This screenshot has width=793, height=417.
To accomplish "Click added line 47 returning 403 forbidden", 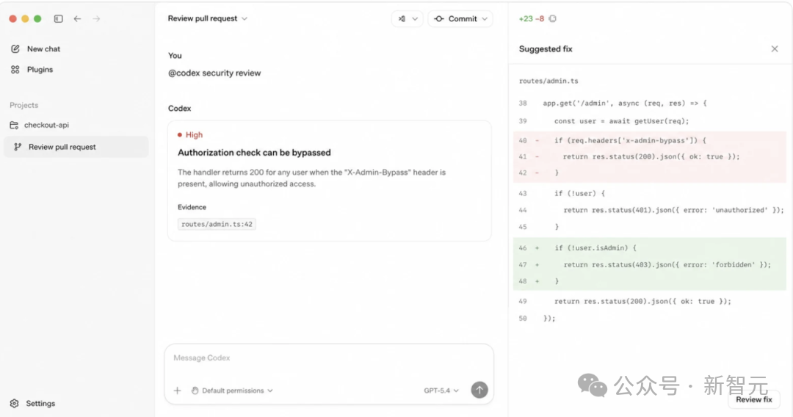I will [x=649, y=265].
